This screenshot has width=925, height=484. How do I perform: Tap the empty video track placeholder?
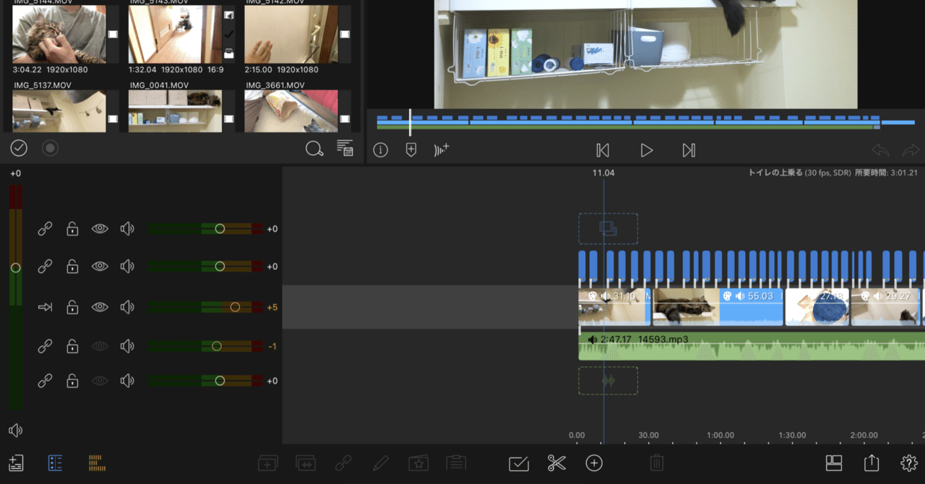click(x=608, y=228)
